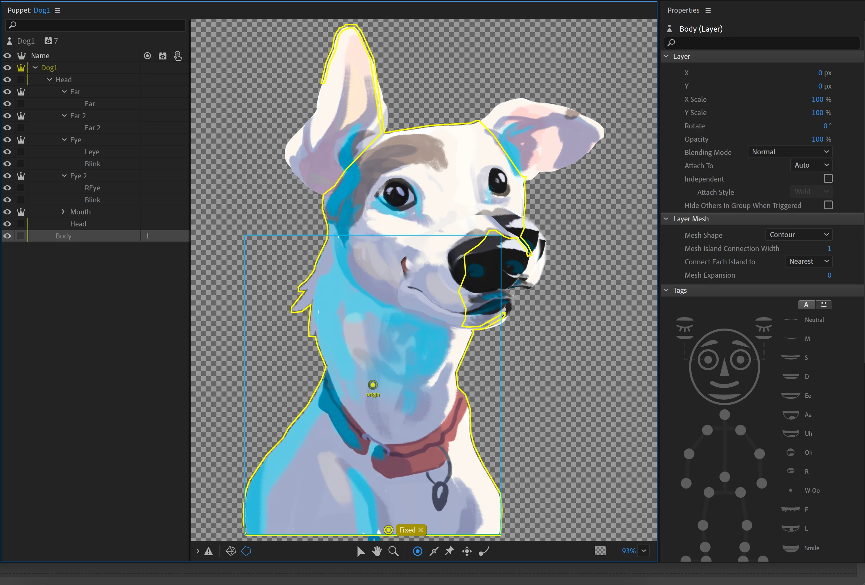Open the Puppet panel menu
Screen dimensions: 865x585
click(58, 10)
